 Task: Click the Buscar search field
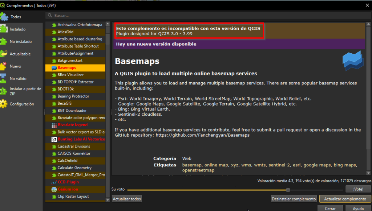208,15
